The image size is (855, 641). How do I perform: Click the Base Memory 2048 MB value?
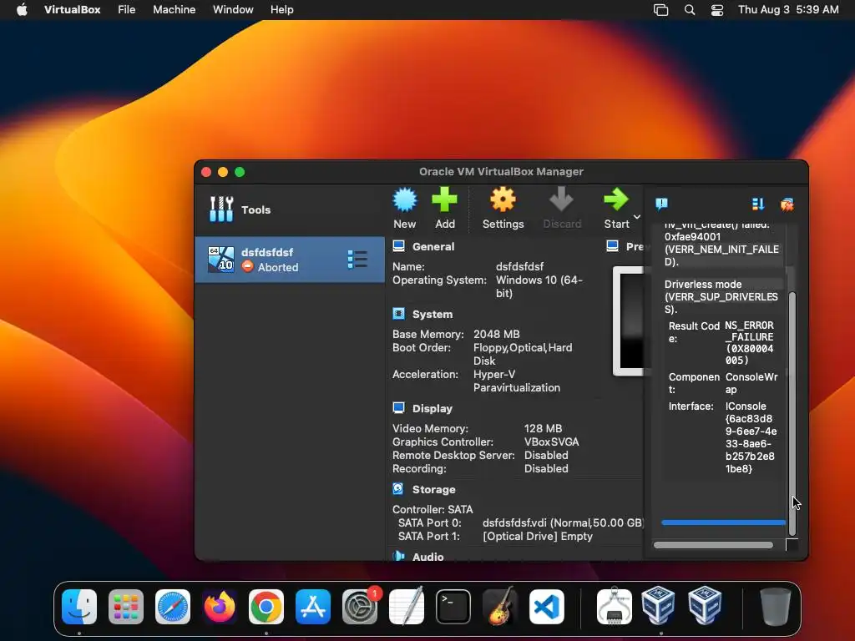(496, 334)
